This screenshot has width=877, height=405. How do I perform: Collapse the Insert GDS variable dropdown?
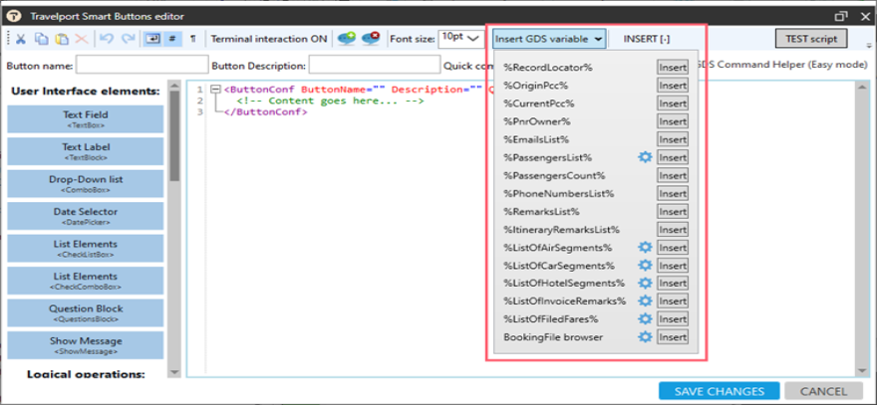[549, 39]
